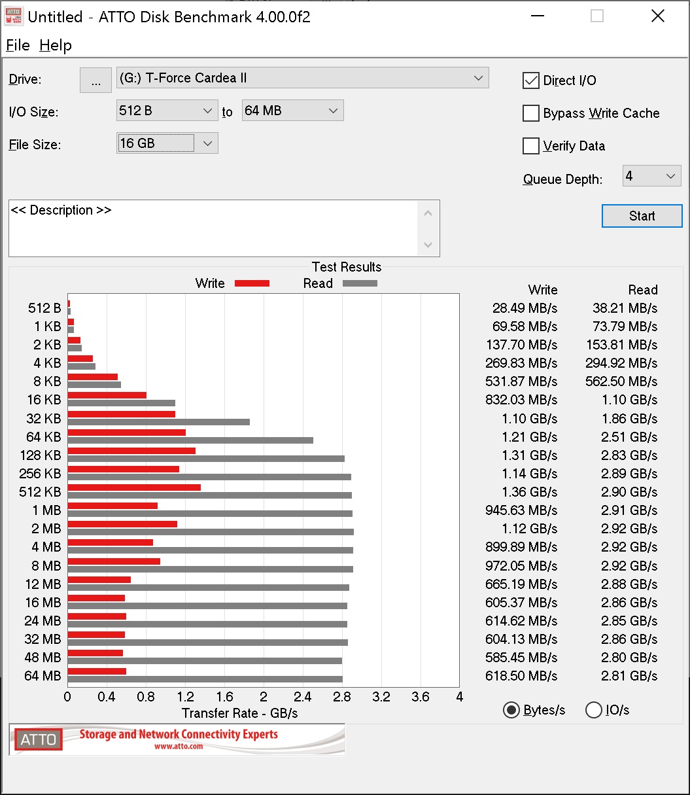690x795 pixels.
Task: Open the 16 GB File Size dropdown
Action: (167, 143)
